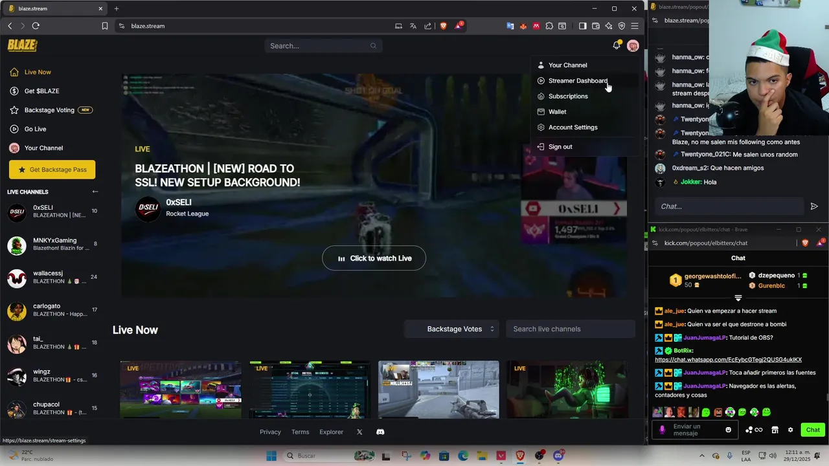The image size is (829, 466).
Task: Open the Brave VPN shield icon
Action: point(622,26)
